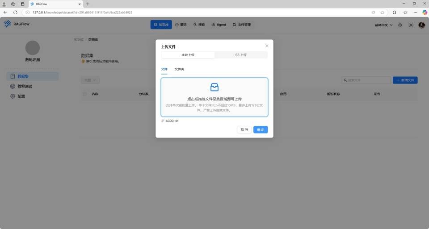Image resolution: width=429 pixels, height=229 pixels.
Task: Open the GitHub icon link
Action: click(400, 25)
